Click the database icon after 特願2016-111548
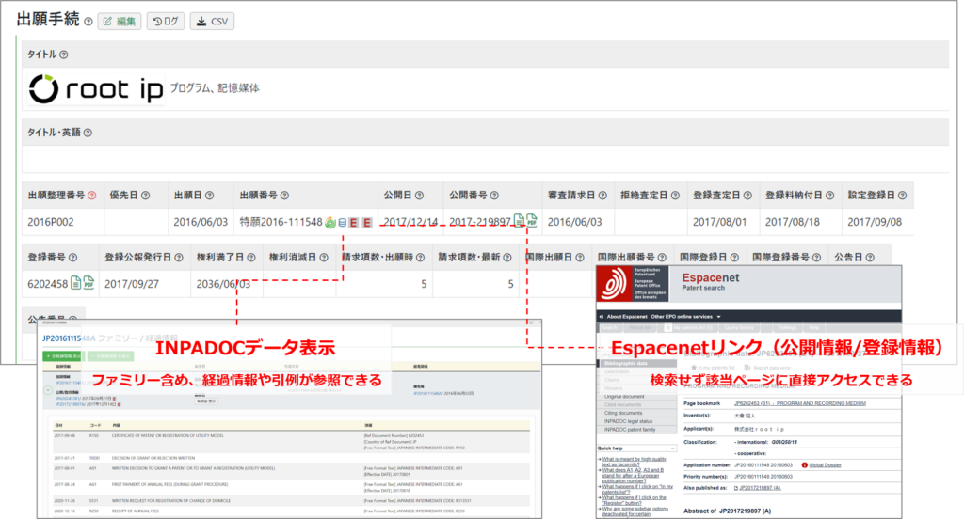 coord(341,223)
